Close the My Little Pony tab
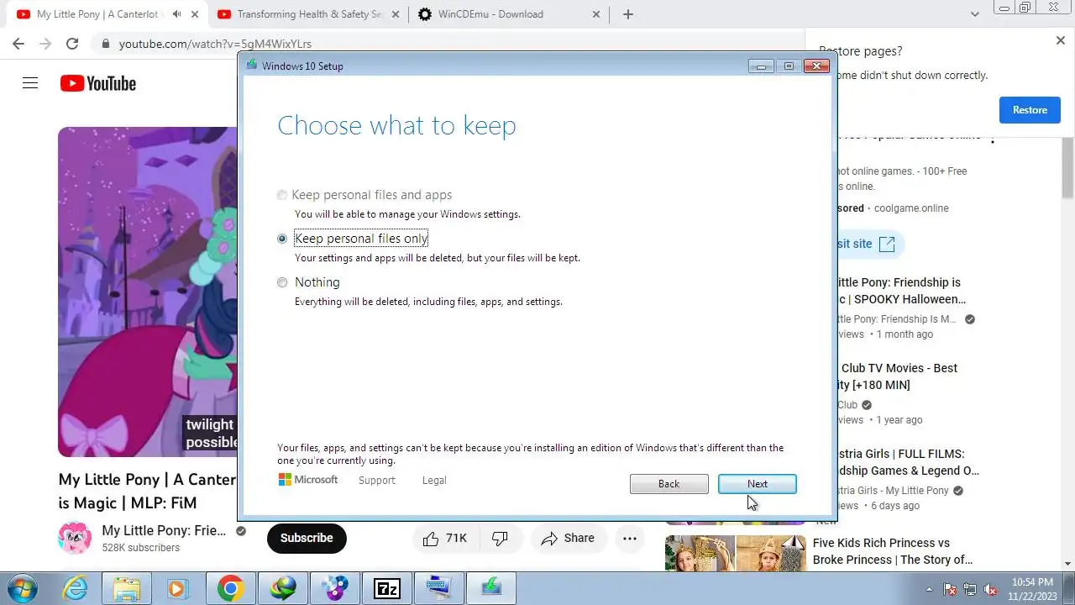Image resolution: width=1075 pixels, height=605 pixels. click(196, 14)
